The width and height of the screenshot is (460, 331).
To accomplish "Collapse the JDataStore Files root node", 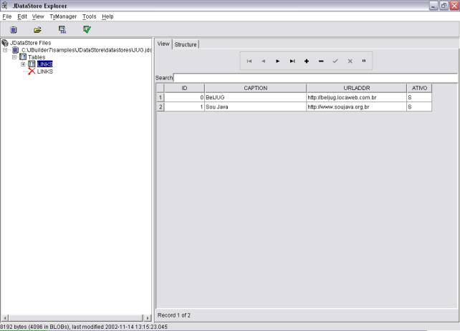I will point(5,43).
